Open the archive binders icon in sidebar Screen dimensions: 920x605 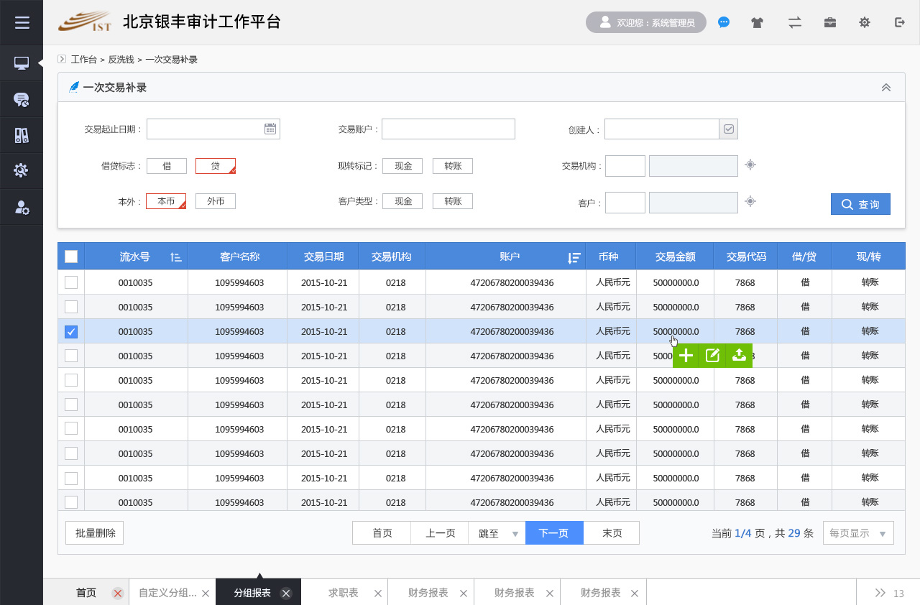point(22,135)
